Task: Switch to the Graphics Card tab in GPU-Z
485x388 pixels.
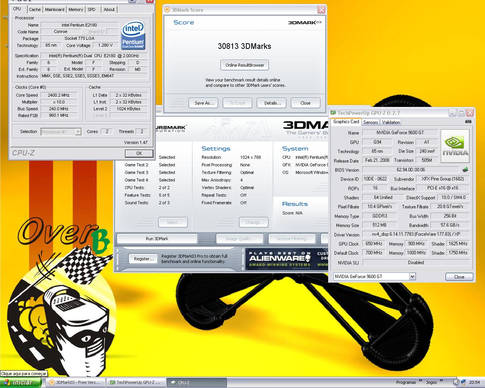Action: [x=346, y=122]
